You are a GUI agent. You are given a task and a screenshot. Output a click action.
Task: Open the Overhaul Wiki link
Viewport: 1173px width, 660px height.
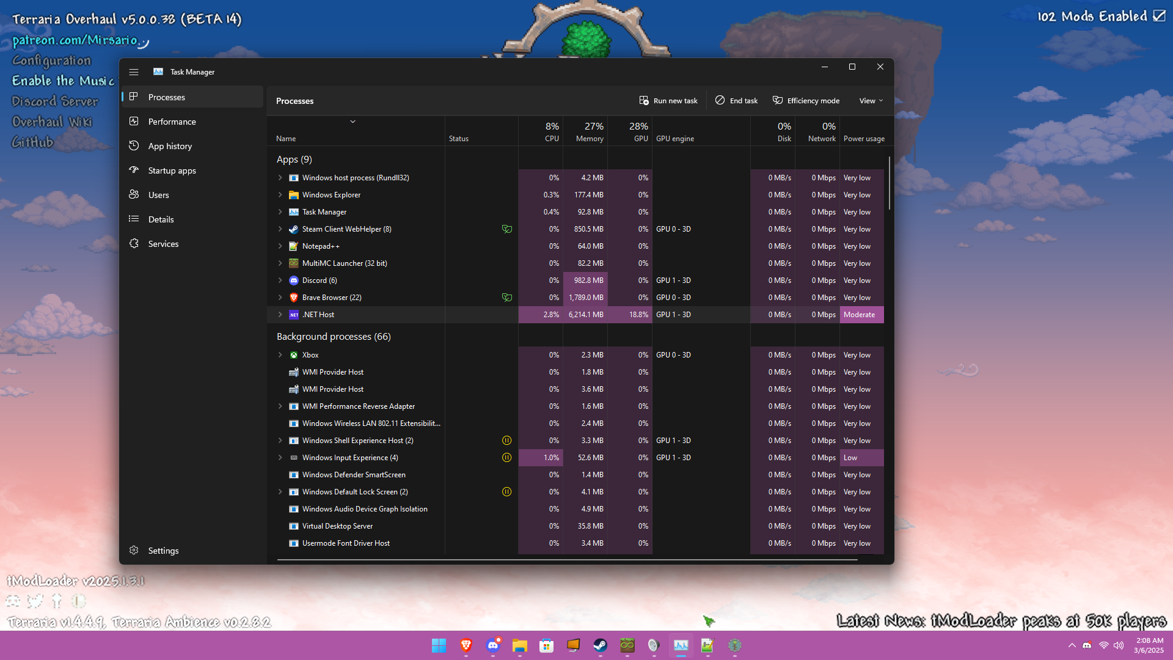click(x=52, y=122)
